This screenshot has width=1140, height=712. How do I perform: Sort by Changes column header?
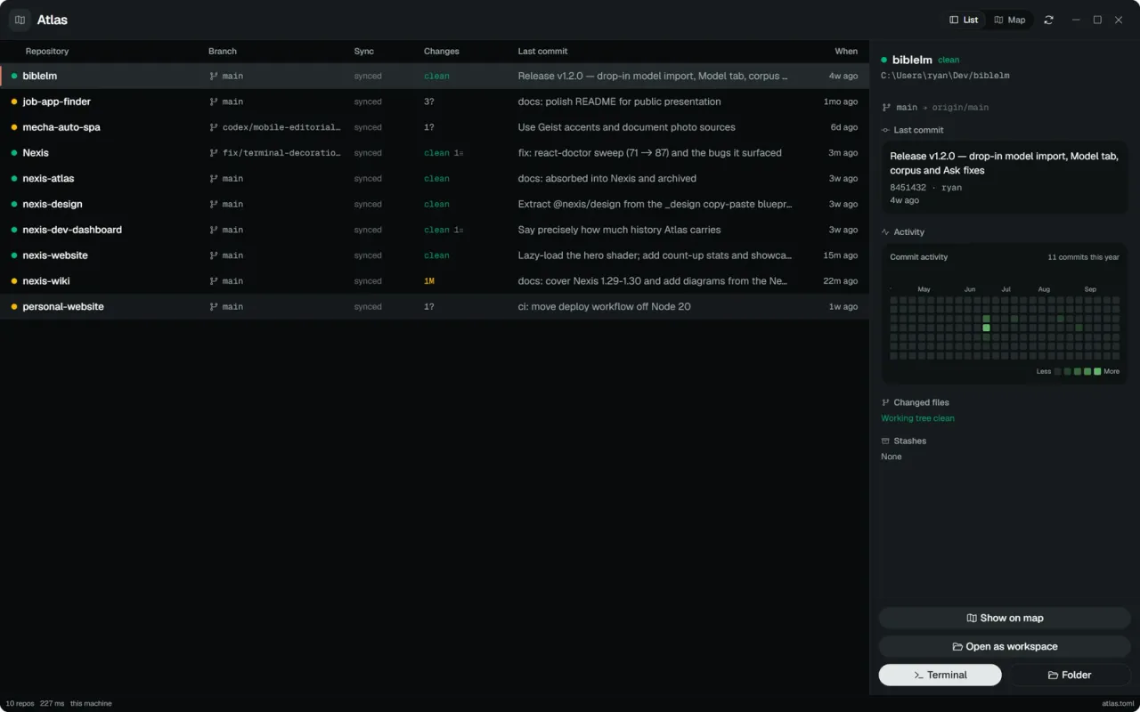point(442,52)
